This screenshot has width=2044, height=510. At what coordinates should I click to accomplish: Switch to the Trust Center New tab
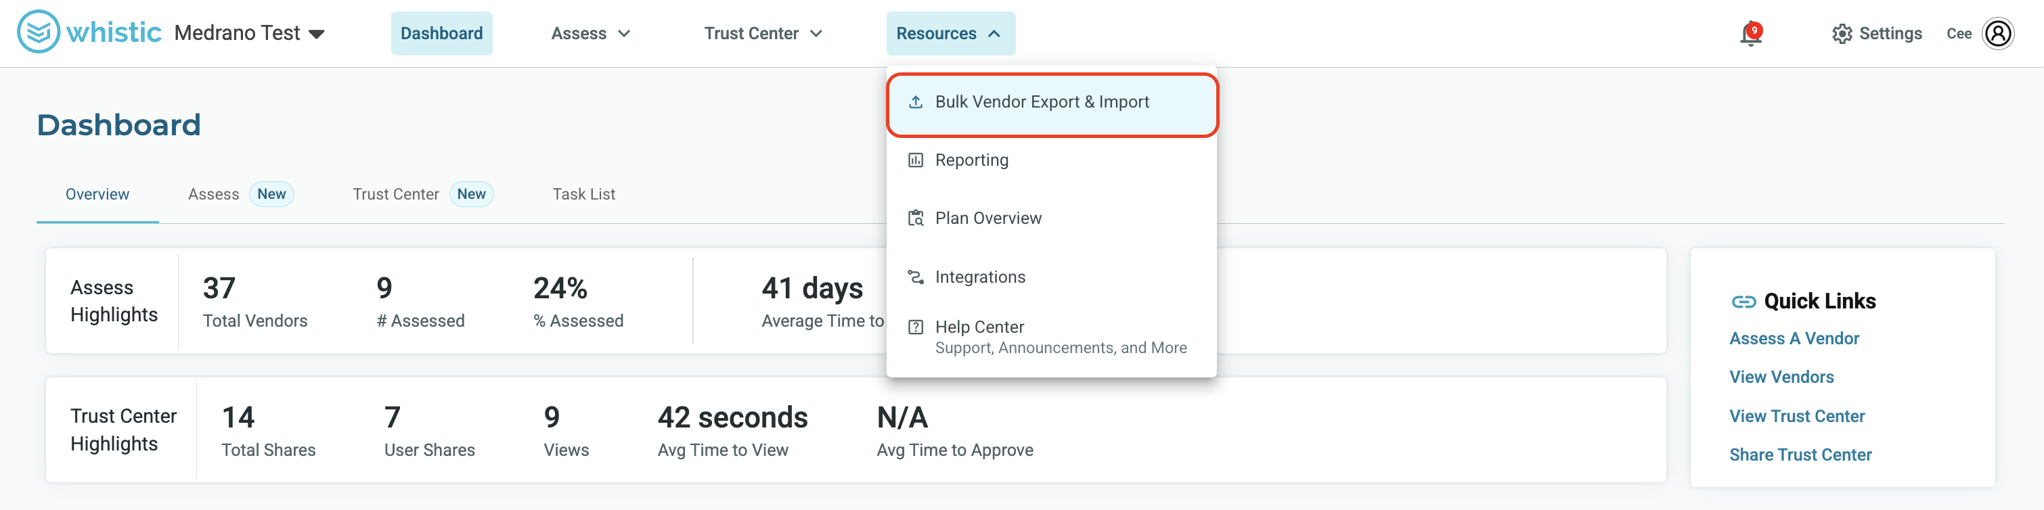pos(423,194)
